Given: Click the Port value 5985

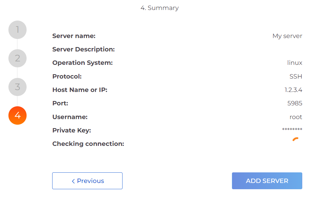Looking at the screenshot, I should tap(295, 103).
